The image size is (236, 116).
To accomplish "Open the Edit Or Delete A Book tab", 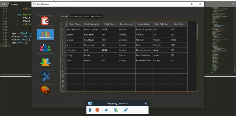I will (93, 17).
